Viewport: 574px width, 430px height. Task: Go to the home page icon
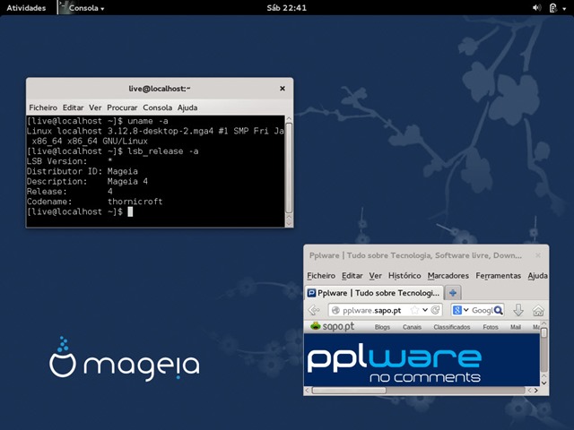538,311
